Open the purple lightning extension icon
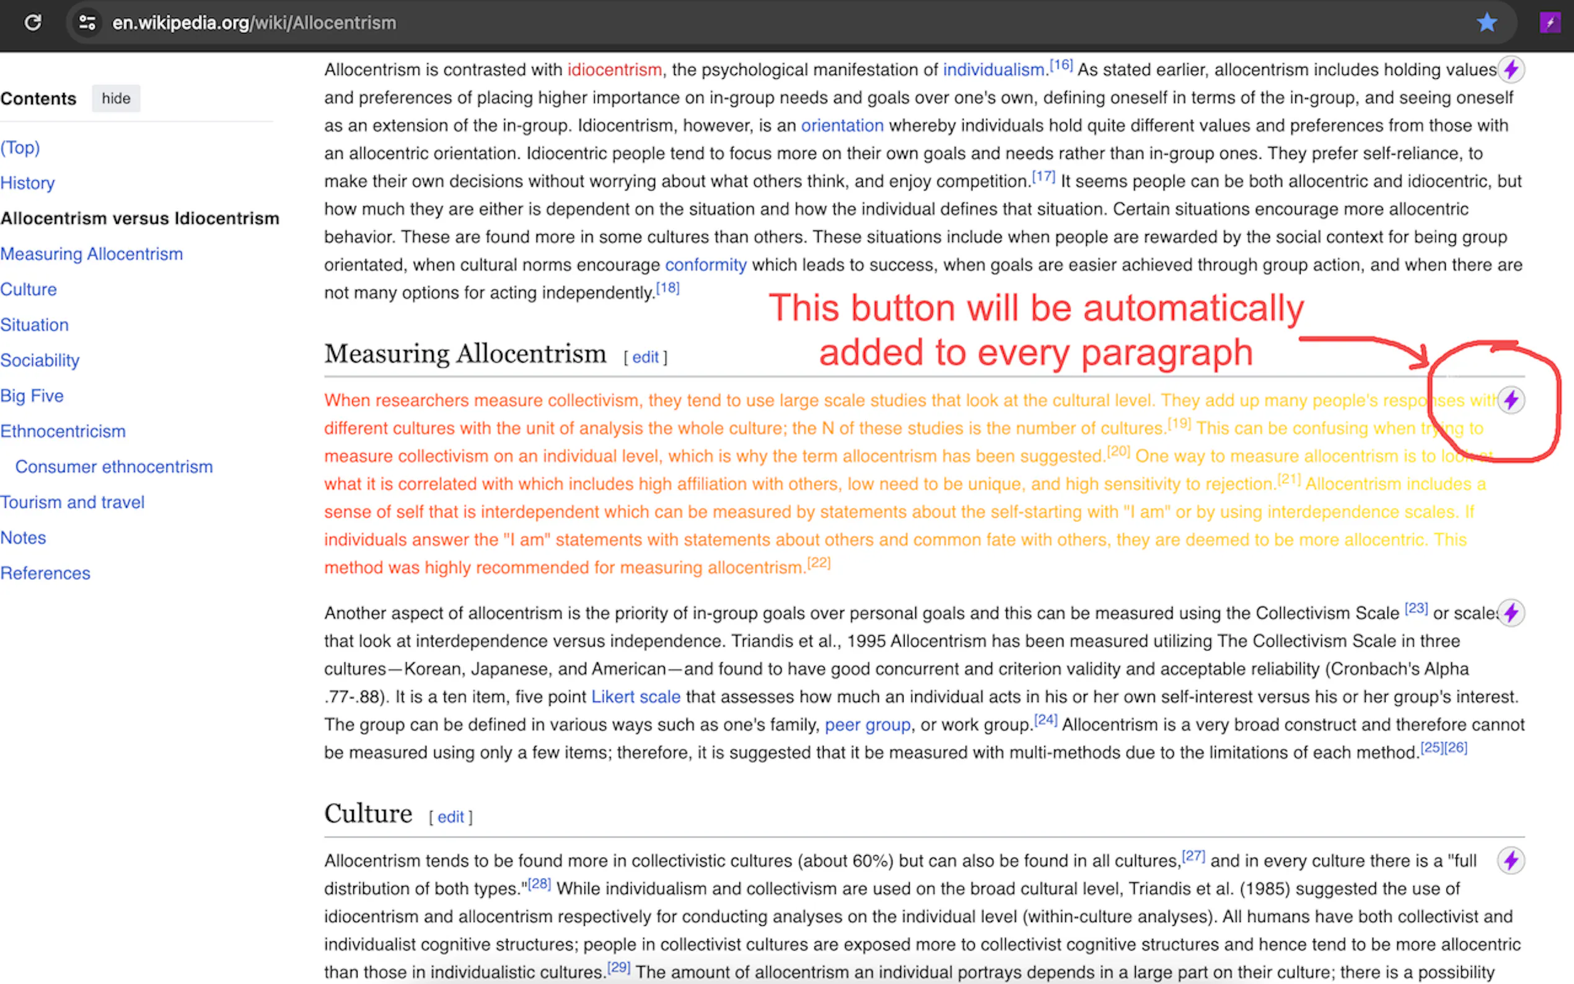Screen dimensions: 1574x984 click(x=1550, y=23)
